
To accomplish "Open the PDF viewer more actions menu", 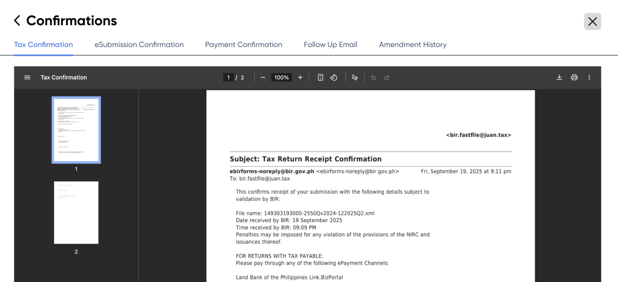I will point(589,77).
